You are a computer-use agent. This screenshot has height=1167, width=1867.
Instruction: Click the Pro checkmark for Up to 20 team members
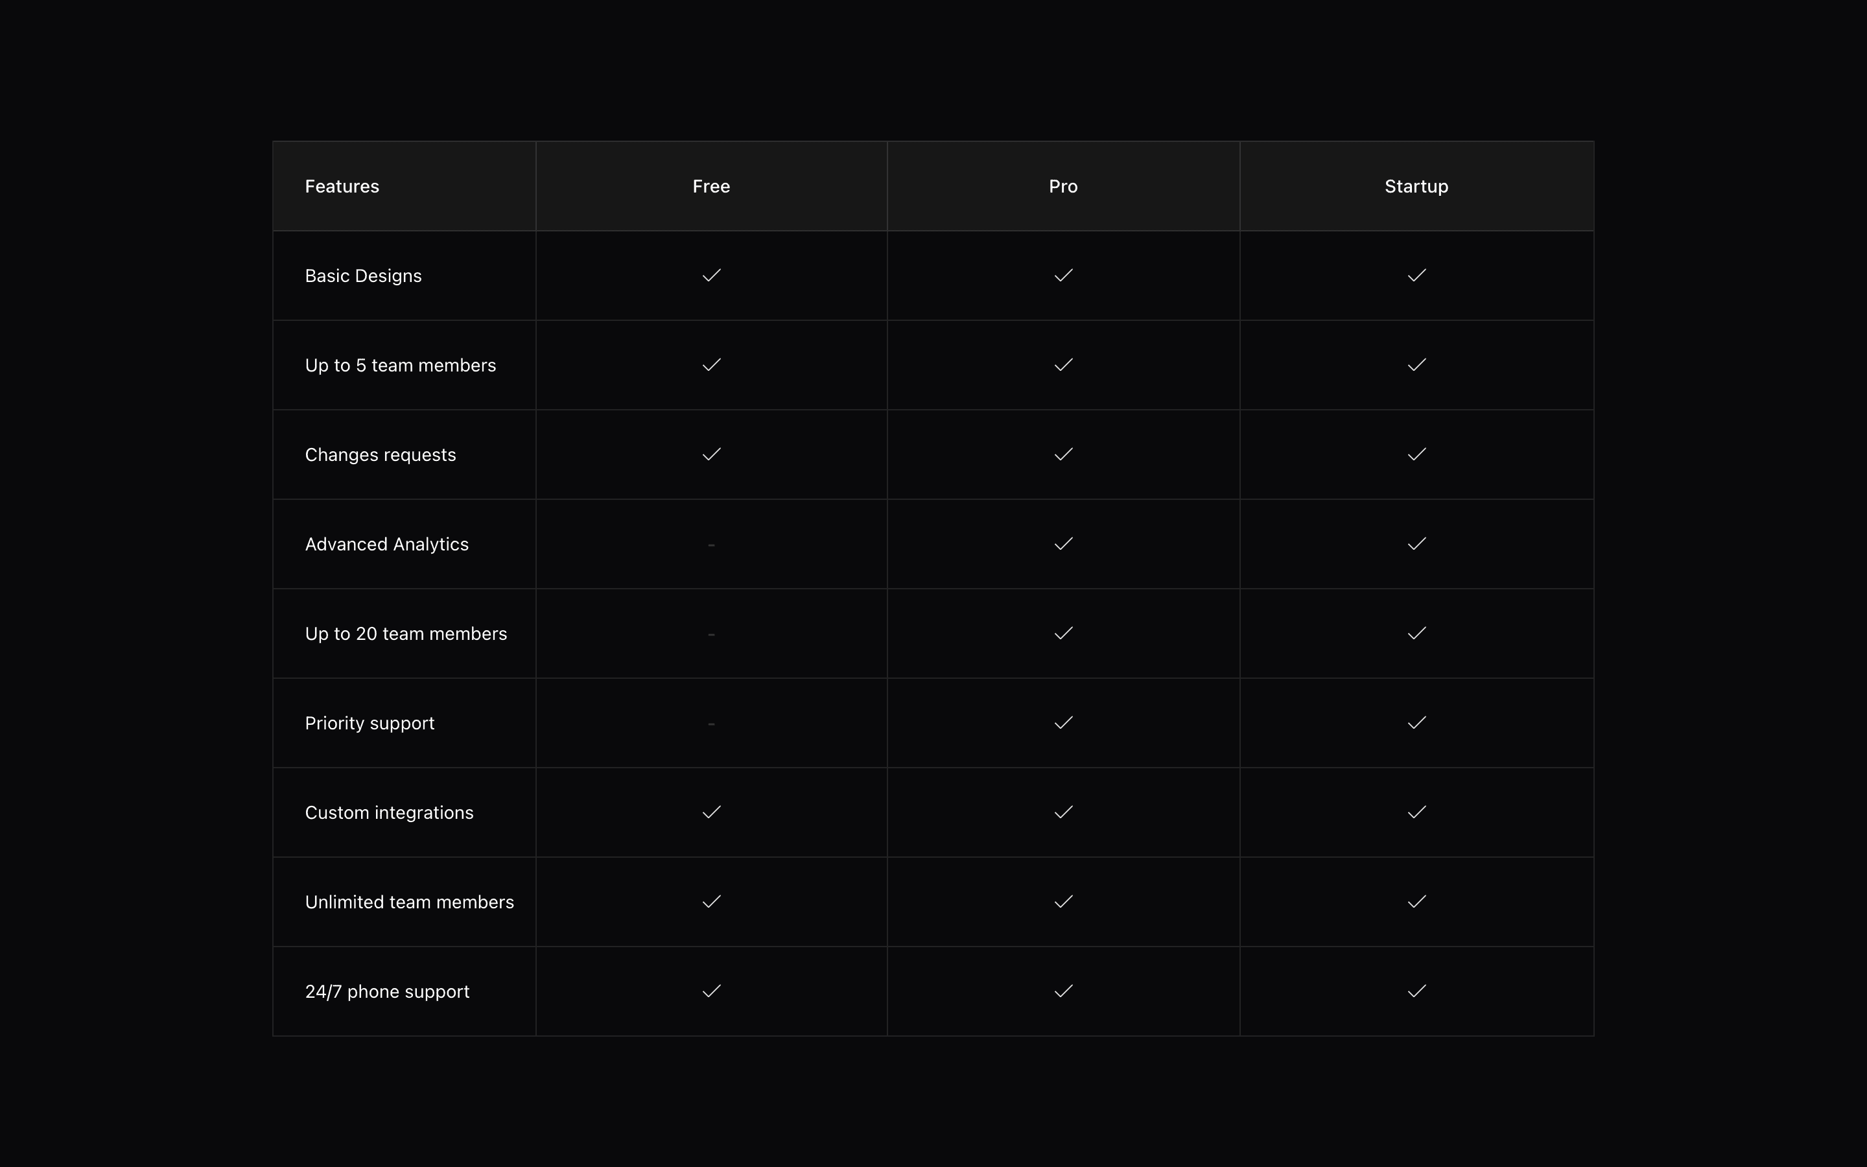coord(1063,633)
